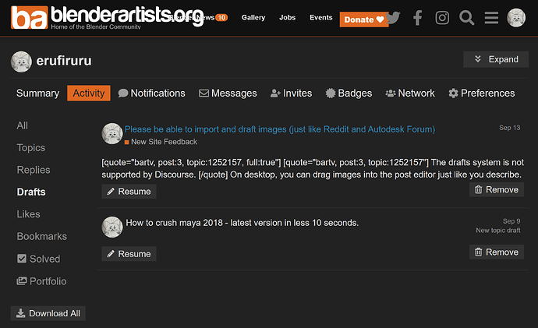Open the Badges tab
This screenshot has width=538, height=328.
click(349, 93)
